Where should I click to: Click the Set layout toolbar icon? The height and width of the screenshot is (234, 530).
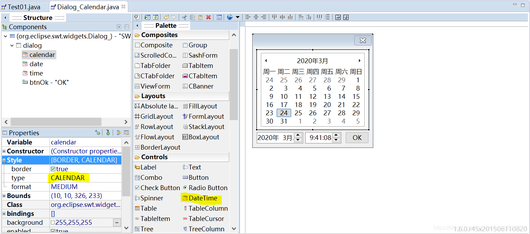219,17
